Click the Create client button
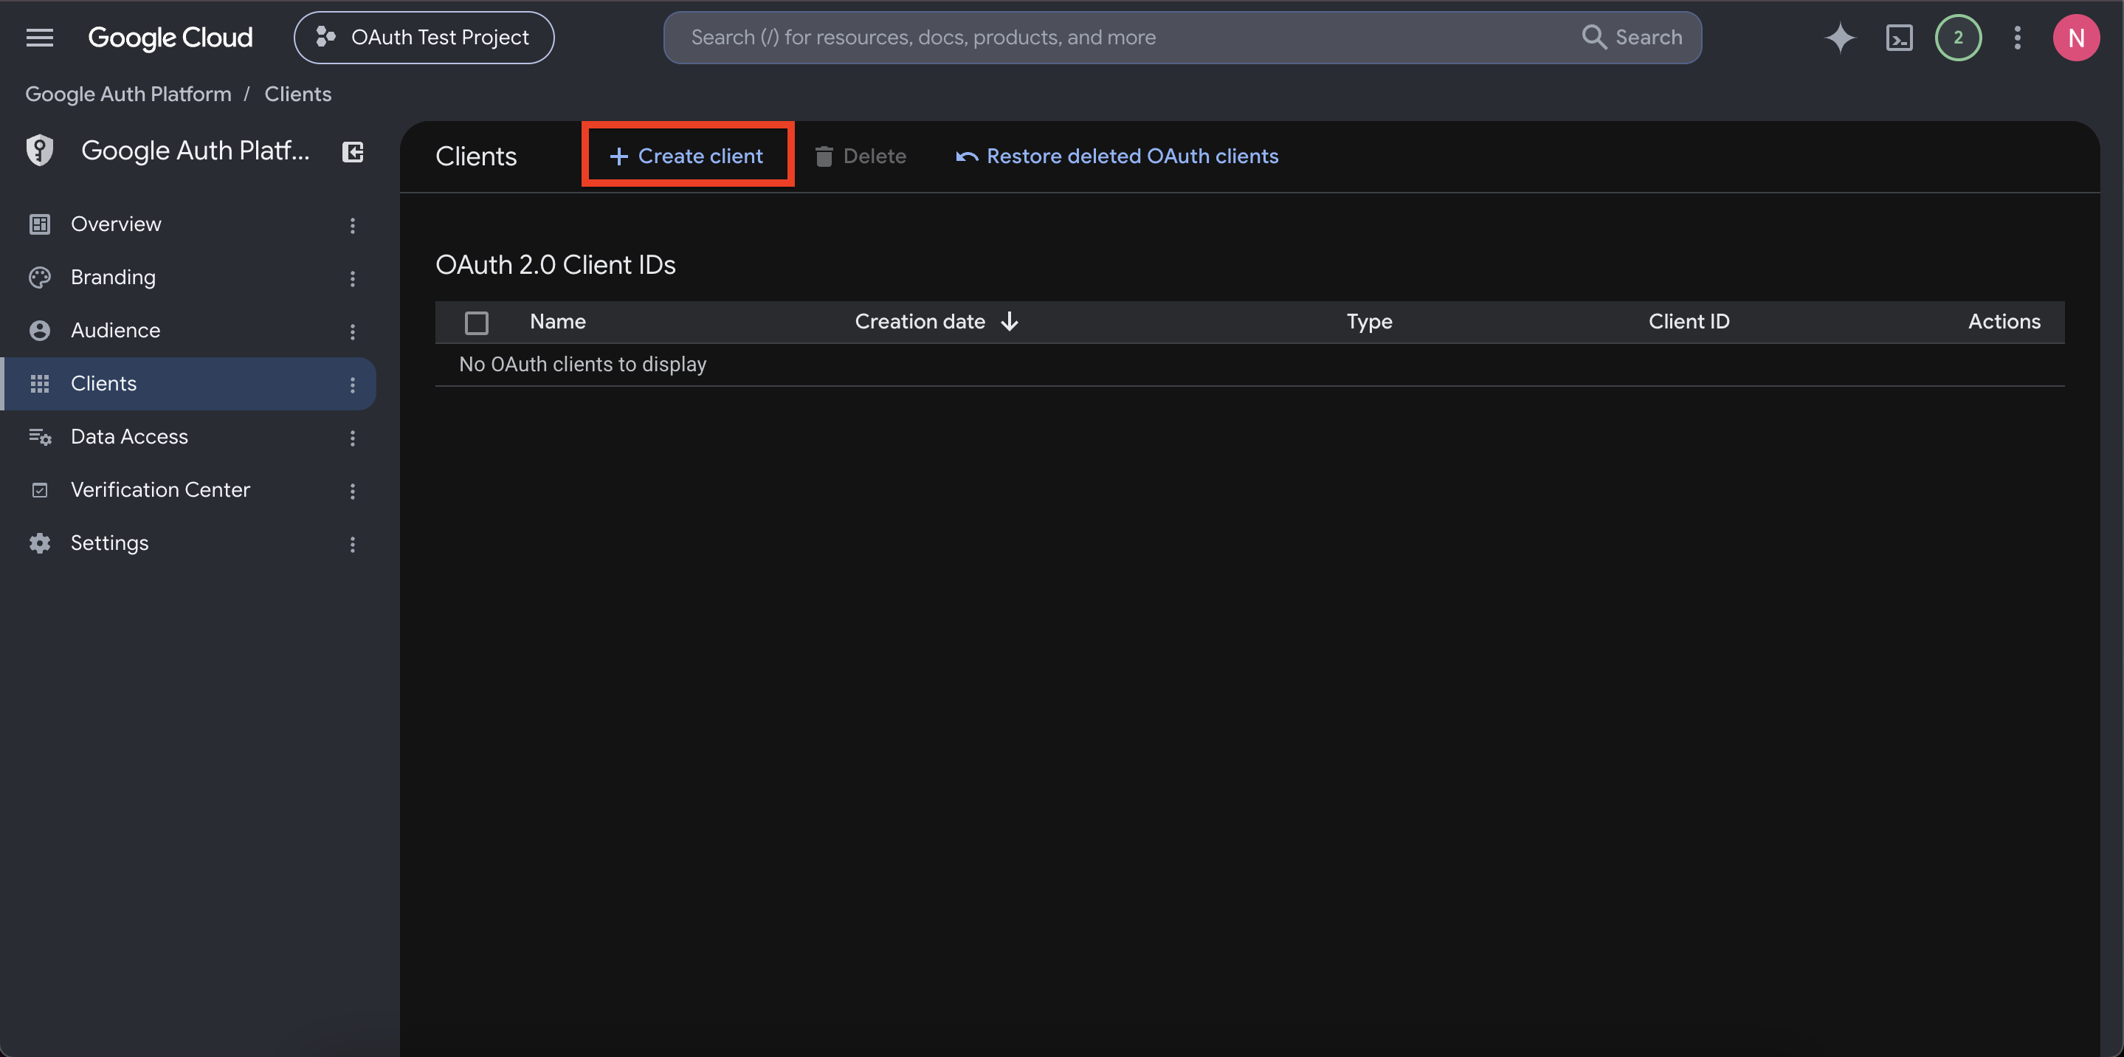The height and width of the screenshot is (1057, 2124). [686, 155]
